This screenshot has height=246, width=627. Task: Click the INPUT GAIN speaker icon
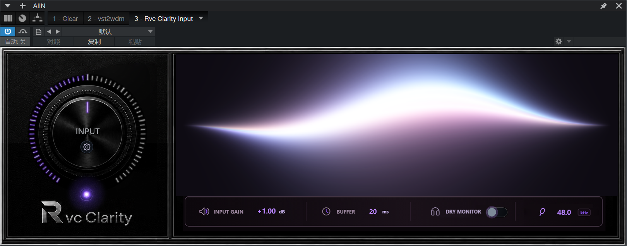(x=204, y=212)
